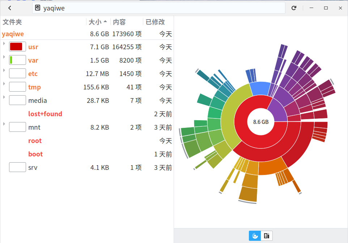348x243 pixels.
Task: Sort by the 大小 column header
Action: (98, 22)
